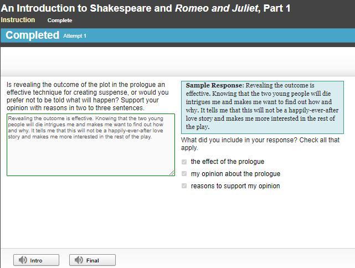Image resolution: width=355 pixels, height=268 pixels.
Task: Click the Complete status label
Action: tap(60, 20)
